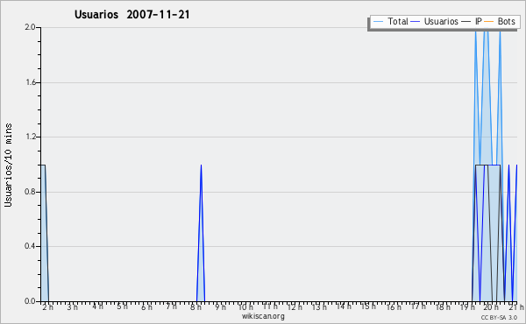Click the '11 h' x-axis label

click(x=270, y=306)
